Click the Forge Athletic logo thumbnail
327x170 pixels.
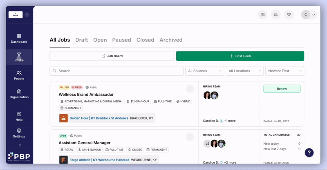(x=63, y=159)
